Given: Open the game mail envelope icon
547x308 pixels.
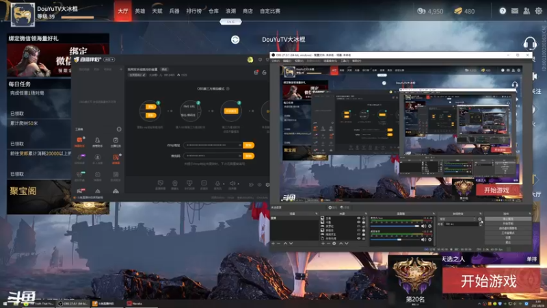Looking at the screenshot, I should (515, 11).
